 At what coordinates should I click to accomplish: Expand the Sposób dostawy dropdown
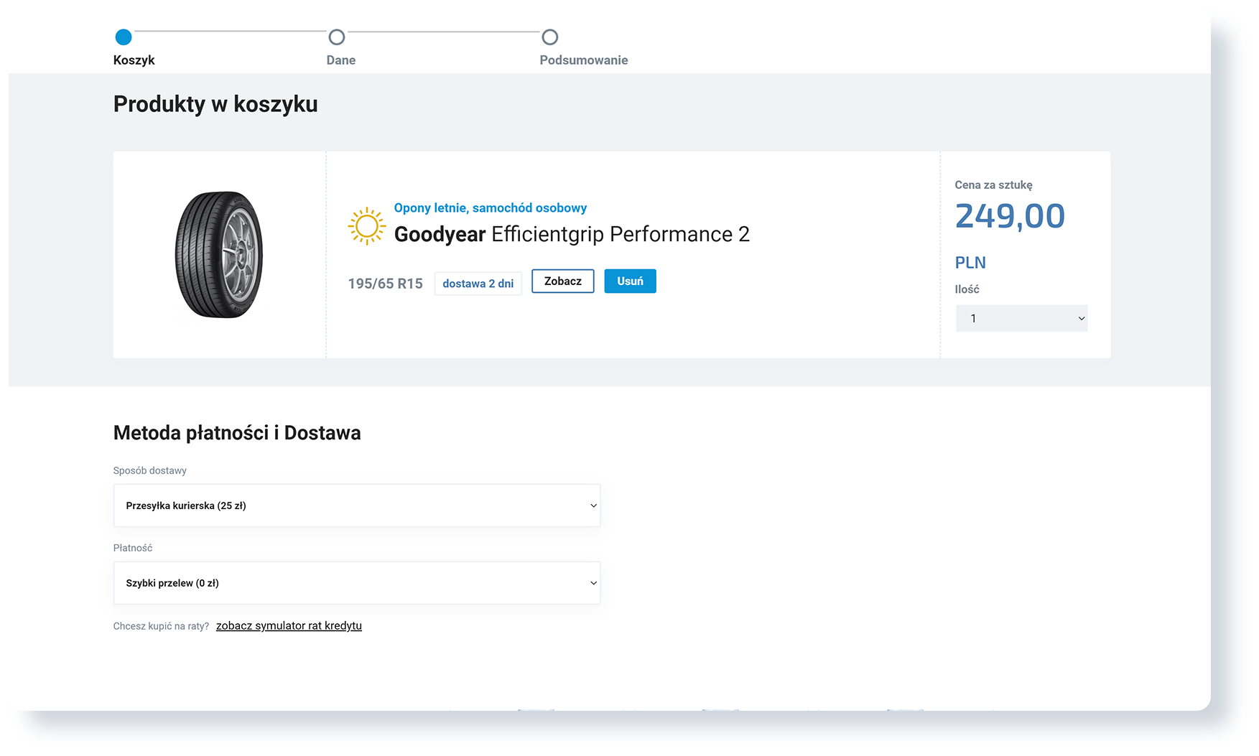[357, 505]
